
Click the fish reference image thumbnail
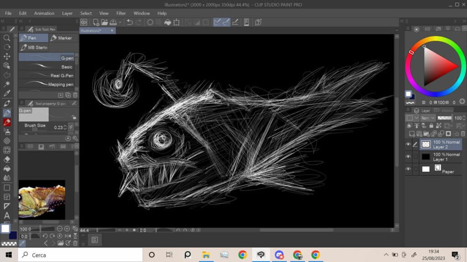click(42, 199)
